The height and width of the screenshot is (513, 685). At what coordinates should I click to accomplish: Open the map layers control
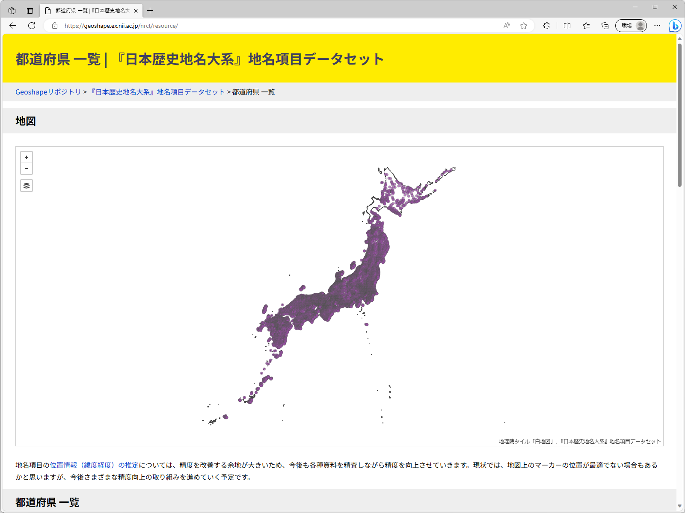[26, 185]
